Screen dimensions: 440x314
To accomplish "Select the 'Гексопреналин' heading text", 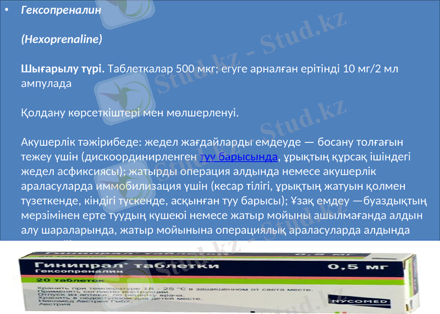I will click(x=61, y=10).
